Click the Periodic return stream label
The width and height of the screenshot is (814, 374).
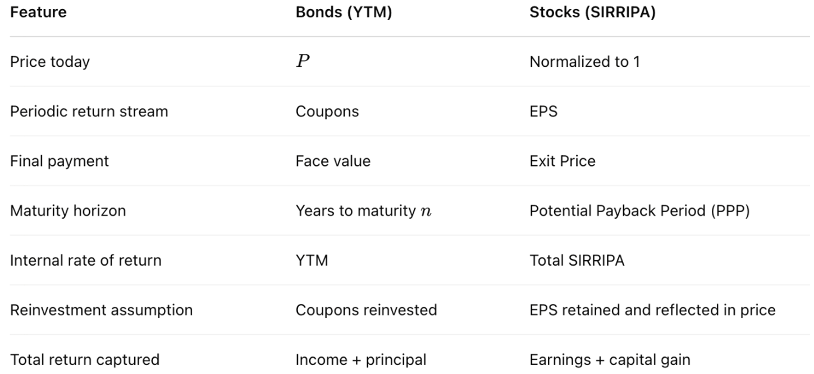tap(89, 111)
